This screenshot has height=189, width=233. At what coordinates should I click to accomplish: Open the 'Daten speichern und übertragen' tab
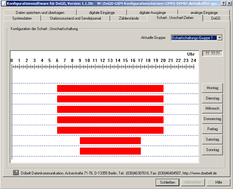click(x=40, y=13)
